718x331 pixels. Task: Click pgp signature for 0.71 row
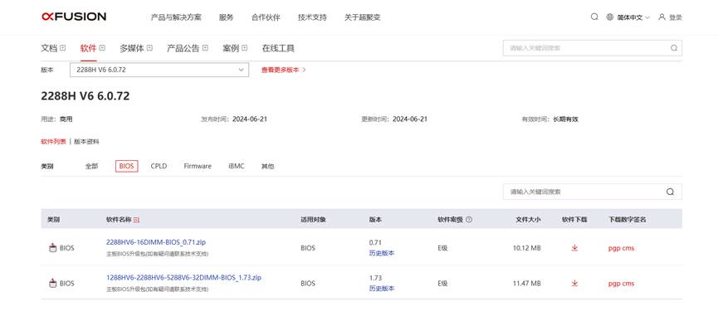coord(614,248)
